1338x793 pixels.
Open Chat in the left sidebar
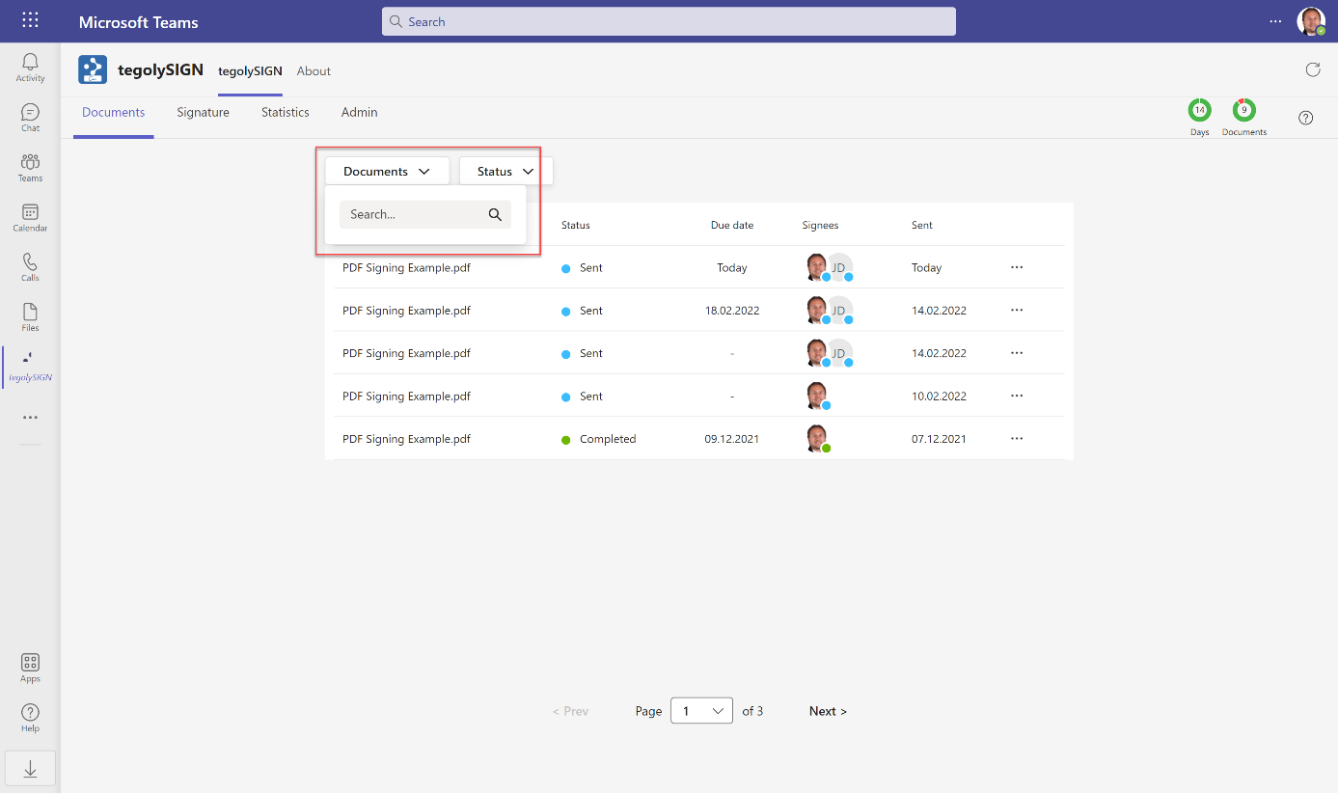click(x=30, y=118)
